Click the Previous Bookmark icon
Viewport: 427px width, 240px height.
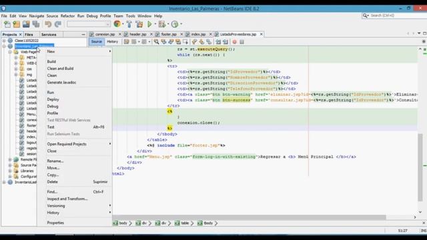point(194,41)
